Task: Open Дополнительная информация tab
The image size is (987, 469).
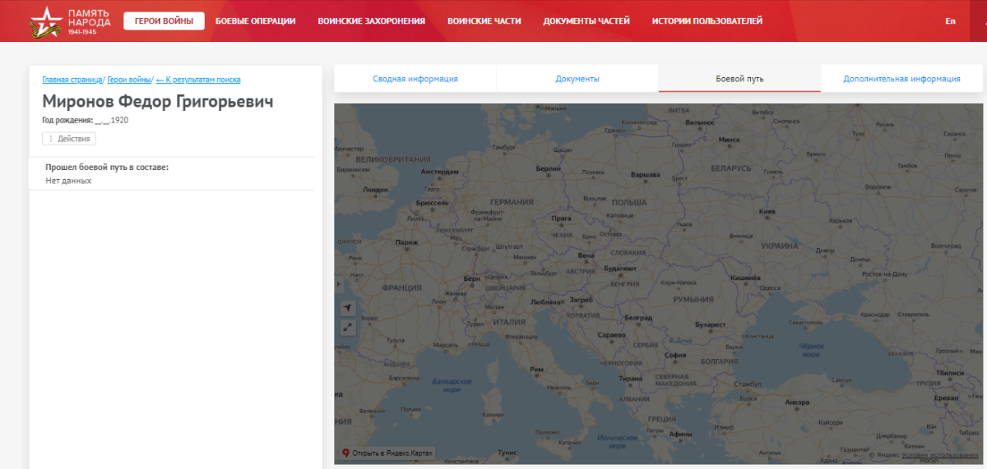Action: click(x=901, y=79)
